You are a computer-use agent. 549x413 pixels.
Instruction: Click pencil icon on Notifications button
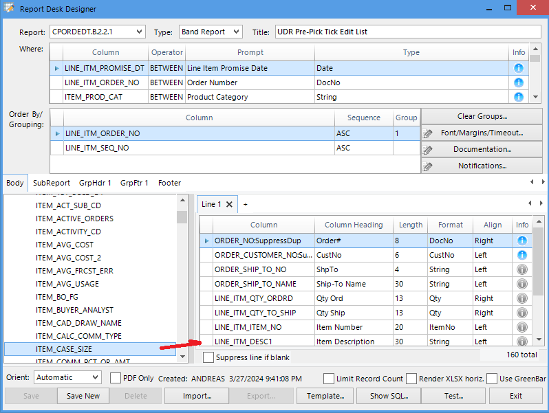click(x=427, y=166)
